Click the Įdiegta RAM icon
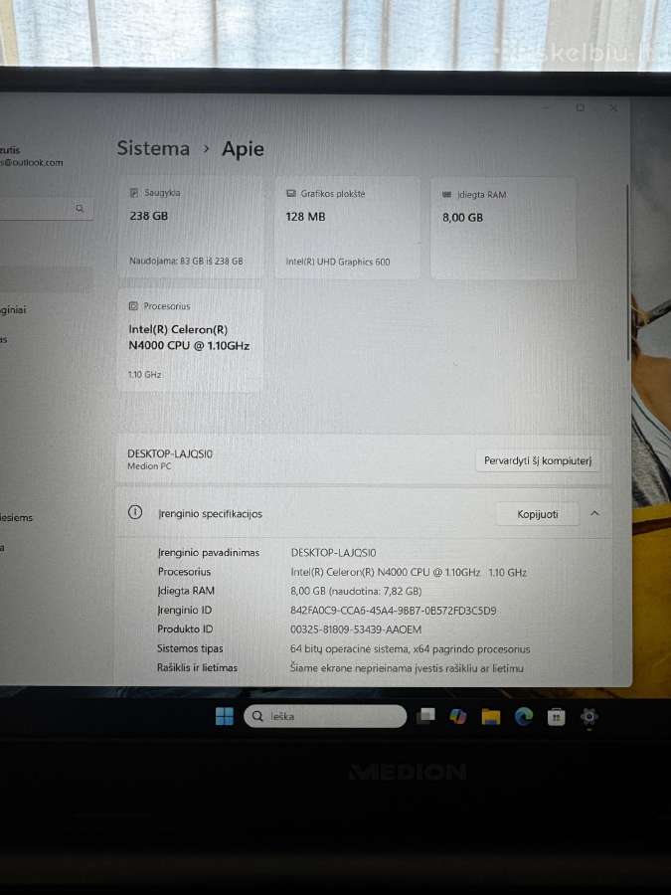Viewport: 671px width, 895px height. [x=446, y=195]
